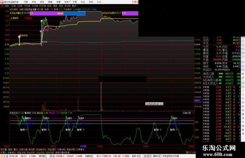Open the 互动问答 tab

click(50, 153)
